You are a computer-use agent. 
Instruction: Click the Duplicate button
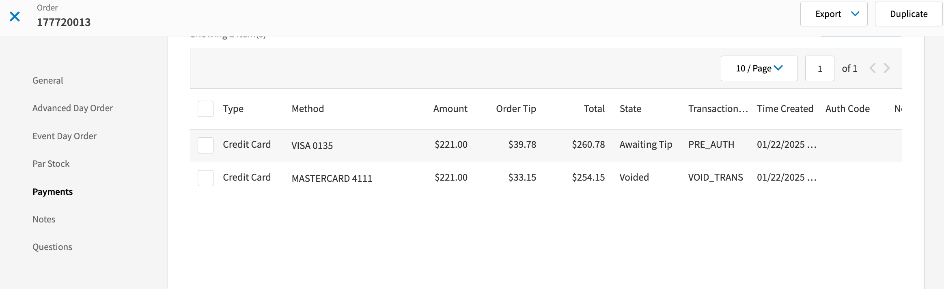point(909,13)
